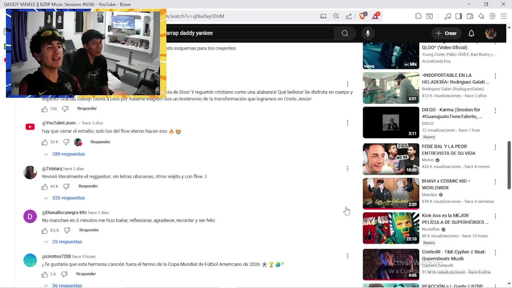Expand 325 respuestas replies
Viewport: 512px width, 288px height.
(x=64, y=198)
